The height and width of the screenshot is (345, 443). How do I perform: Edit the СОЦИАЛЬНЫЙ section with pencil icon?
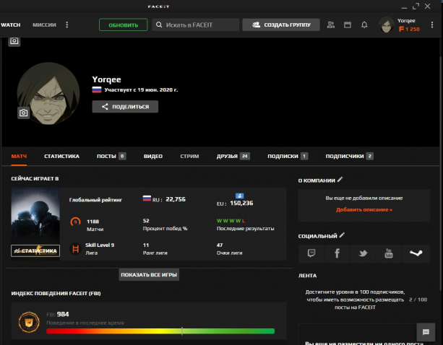[343, 235]
